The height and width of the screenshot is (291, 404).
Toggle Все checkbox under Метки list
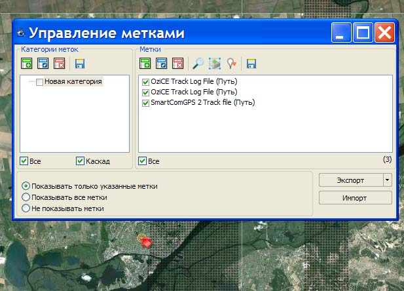point(143,161)
